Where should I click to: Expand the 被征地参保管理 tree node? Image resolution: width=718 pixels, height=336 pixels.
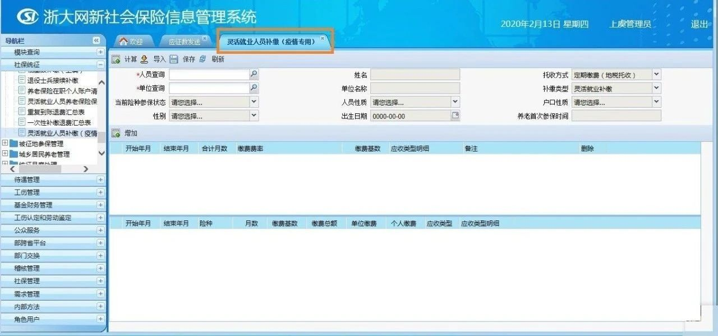click(x=5, y=144)
